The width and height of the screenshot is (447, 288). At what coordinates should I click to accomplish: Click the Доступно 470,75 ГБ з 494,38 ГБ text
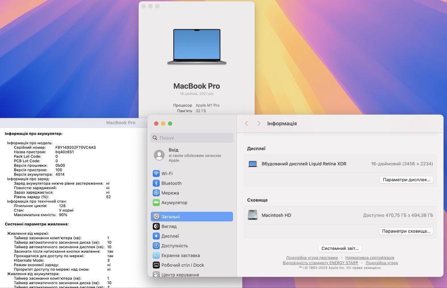398,215
